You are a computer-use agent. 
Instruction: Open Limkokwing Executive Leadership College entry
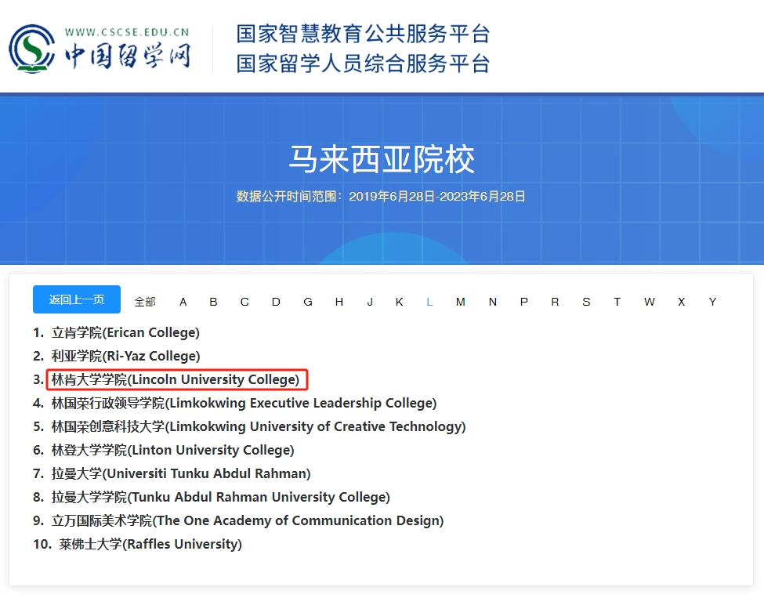click(x=244, y=403)
